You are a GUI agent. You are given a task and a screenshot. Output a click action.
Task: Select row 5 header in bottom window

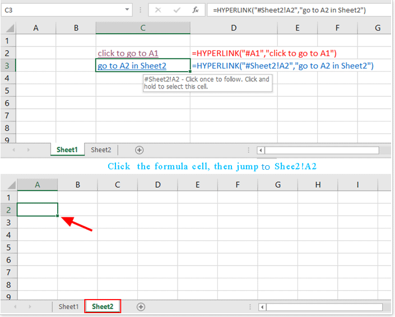click(8, 247)
